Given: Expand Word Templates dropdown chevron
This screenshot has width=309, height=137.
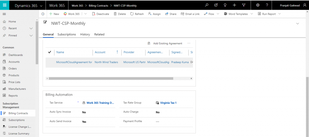Looking at the screenshot, I should 252,14.
